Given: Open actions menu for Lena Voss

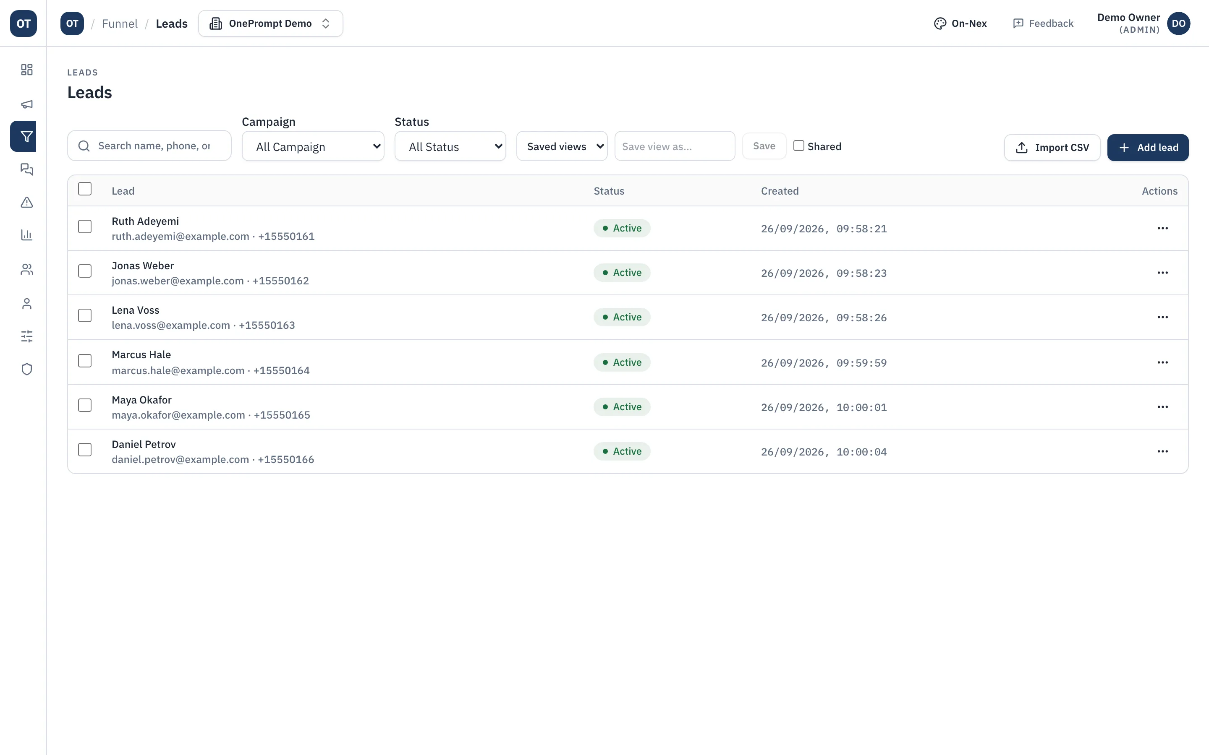Looking at the screenshot, I should click(x=1162, y=317).
